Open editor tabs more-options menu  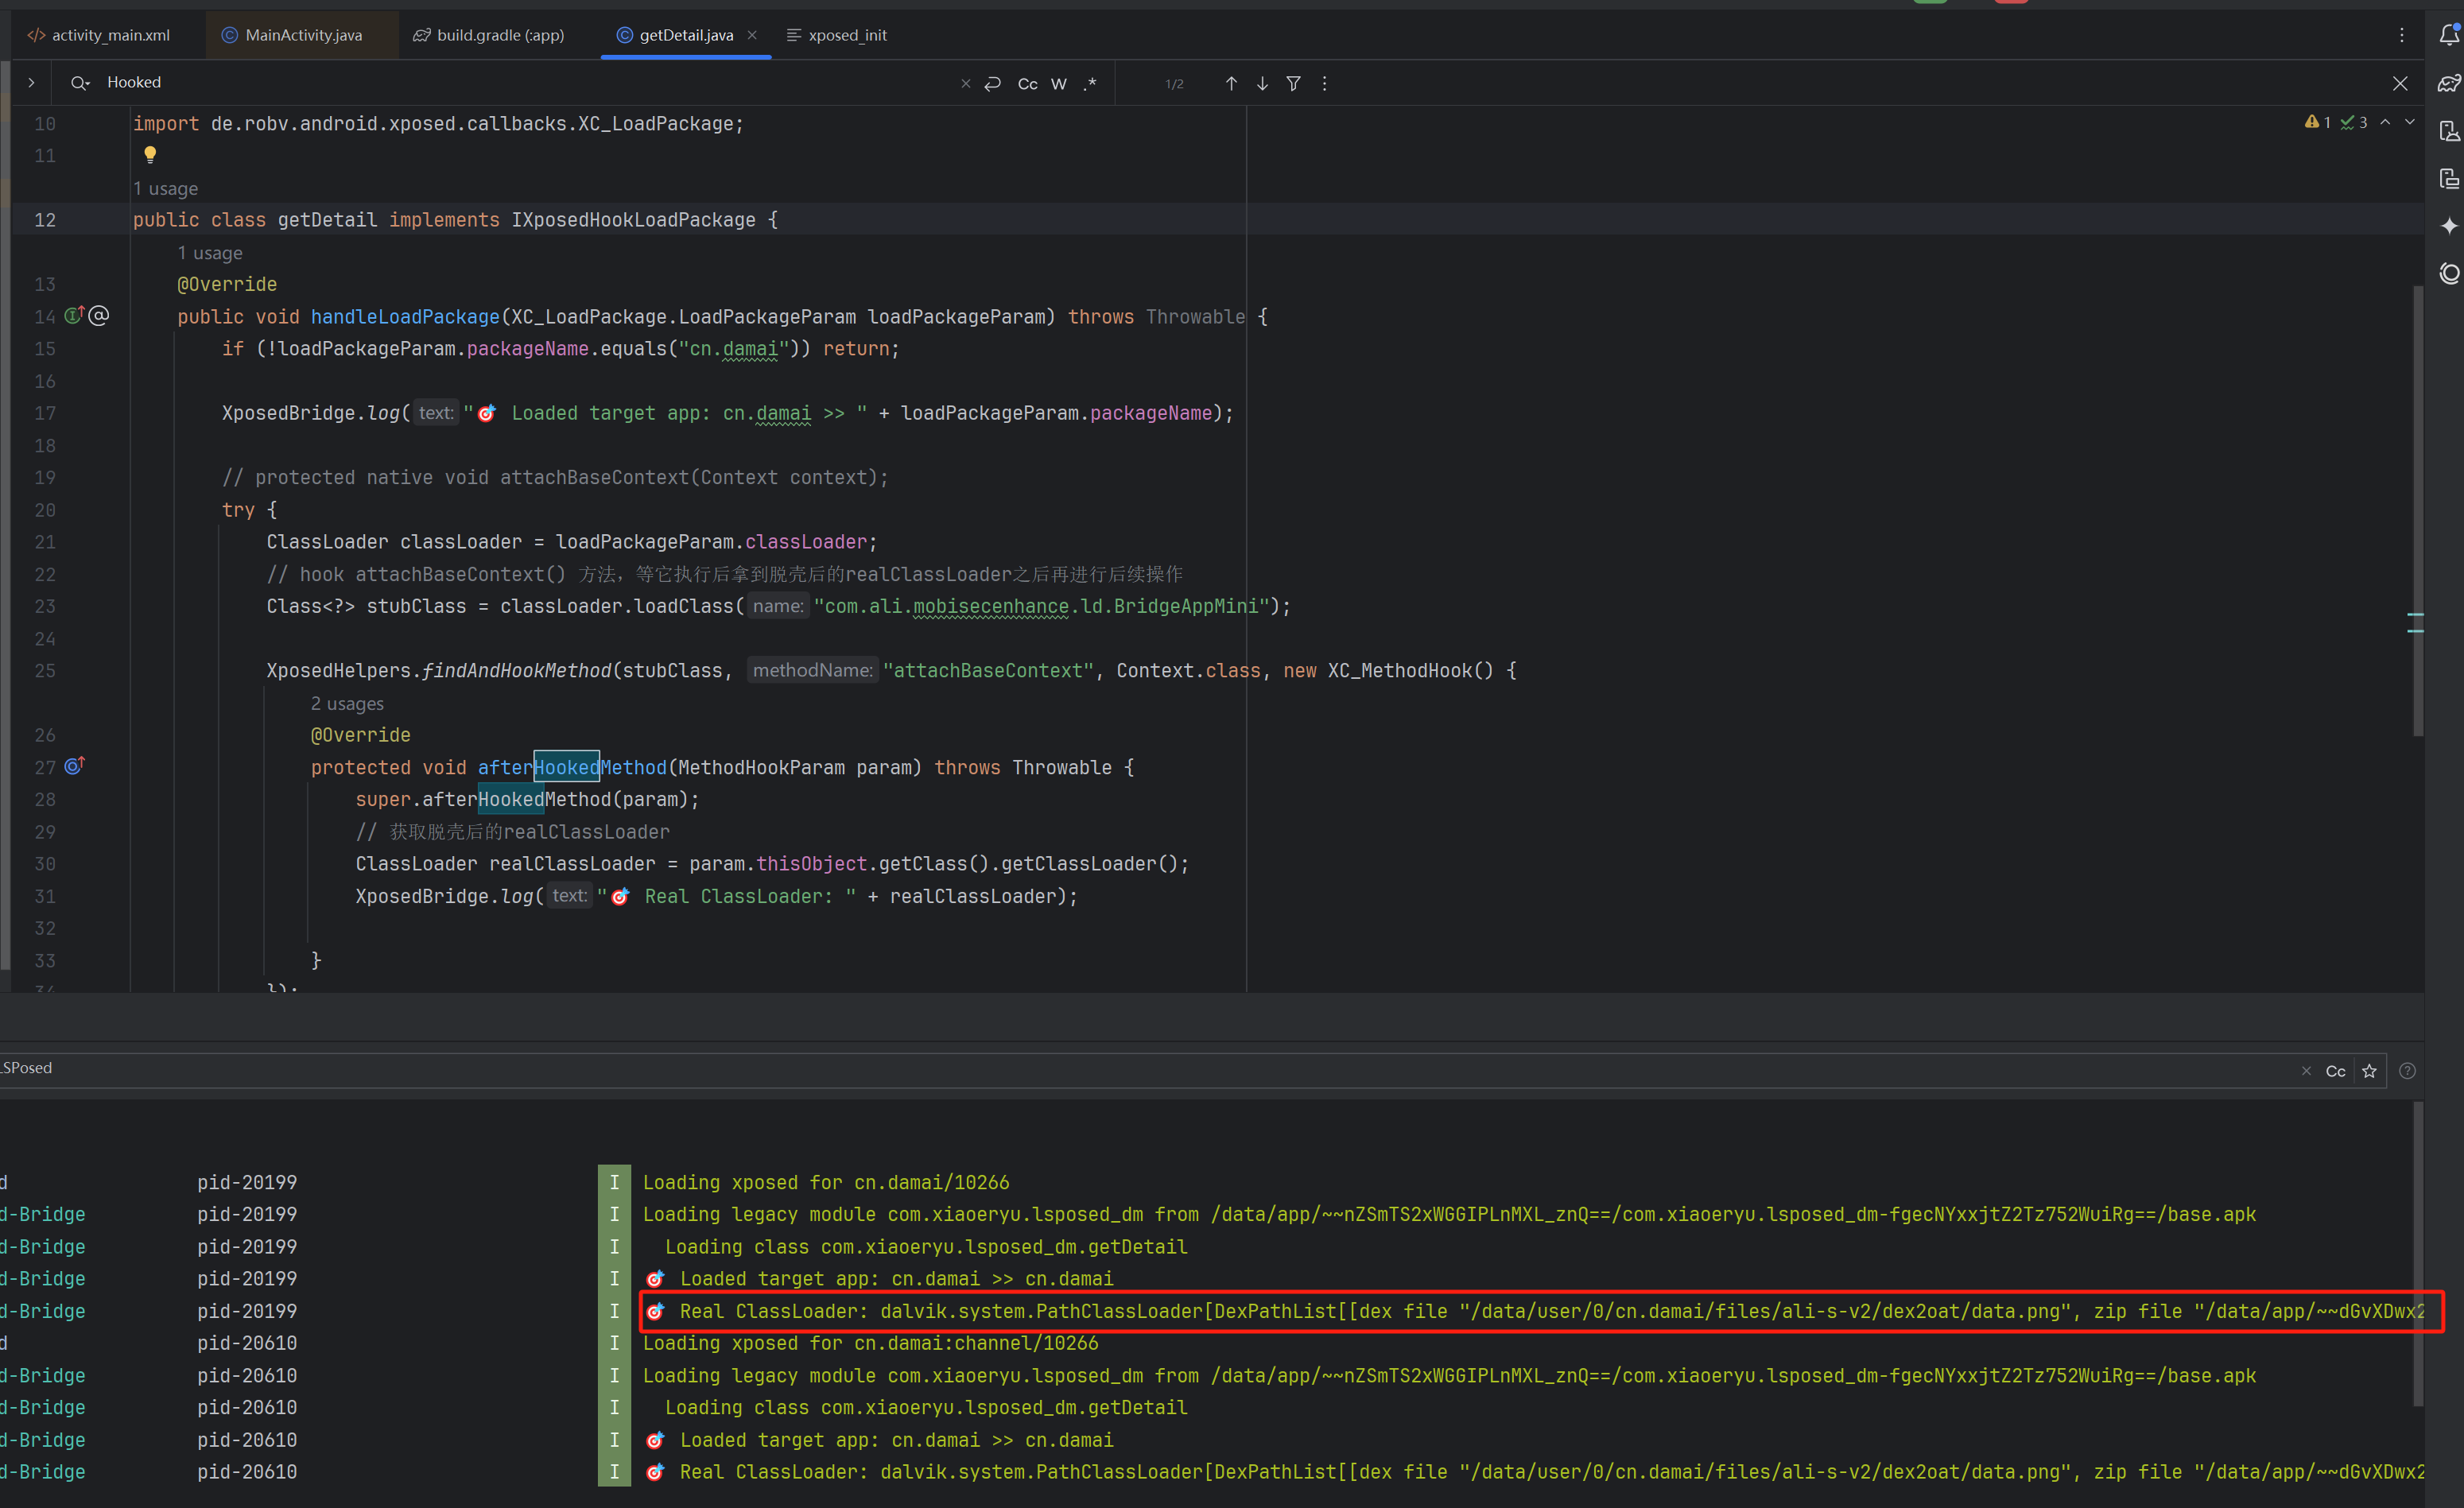[2401, 35]
